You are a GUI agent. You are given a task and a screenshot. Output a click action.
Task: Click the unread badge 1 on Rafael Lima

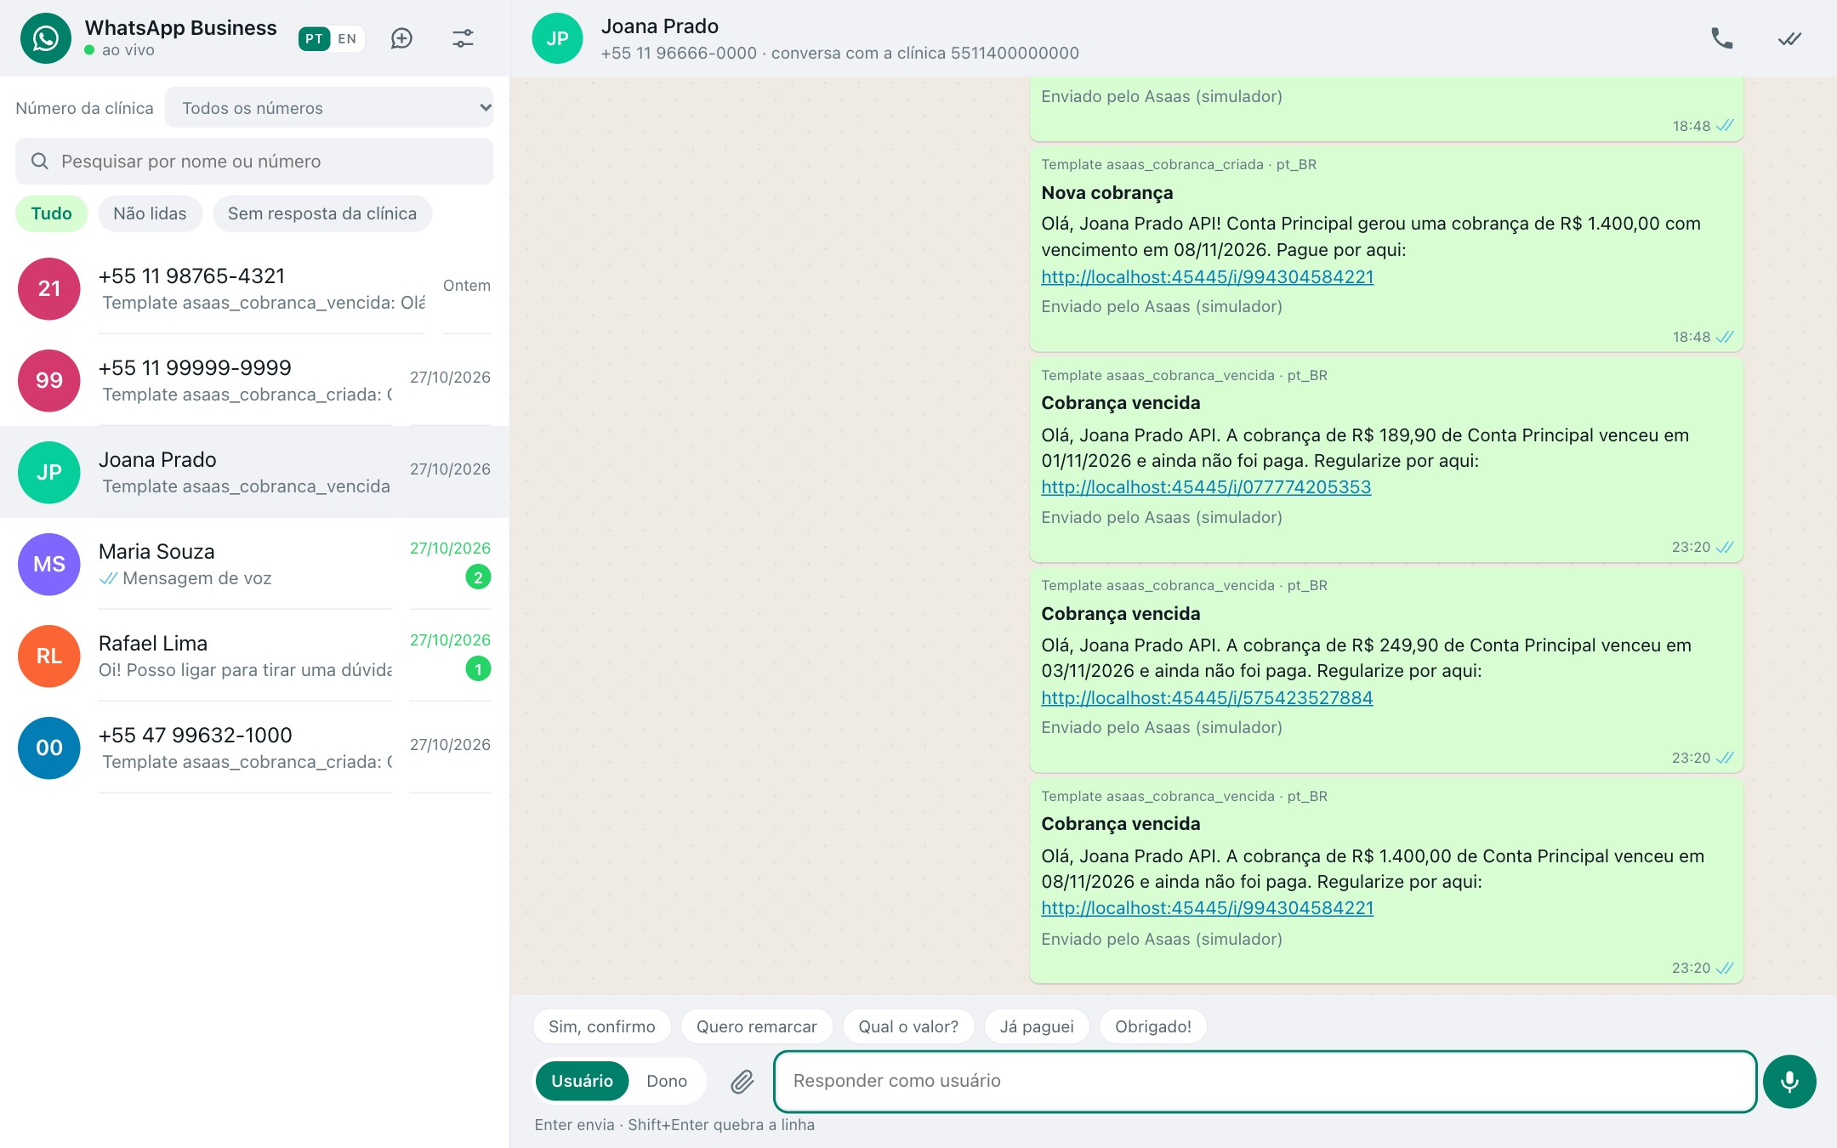(478, 669)
